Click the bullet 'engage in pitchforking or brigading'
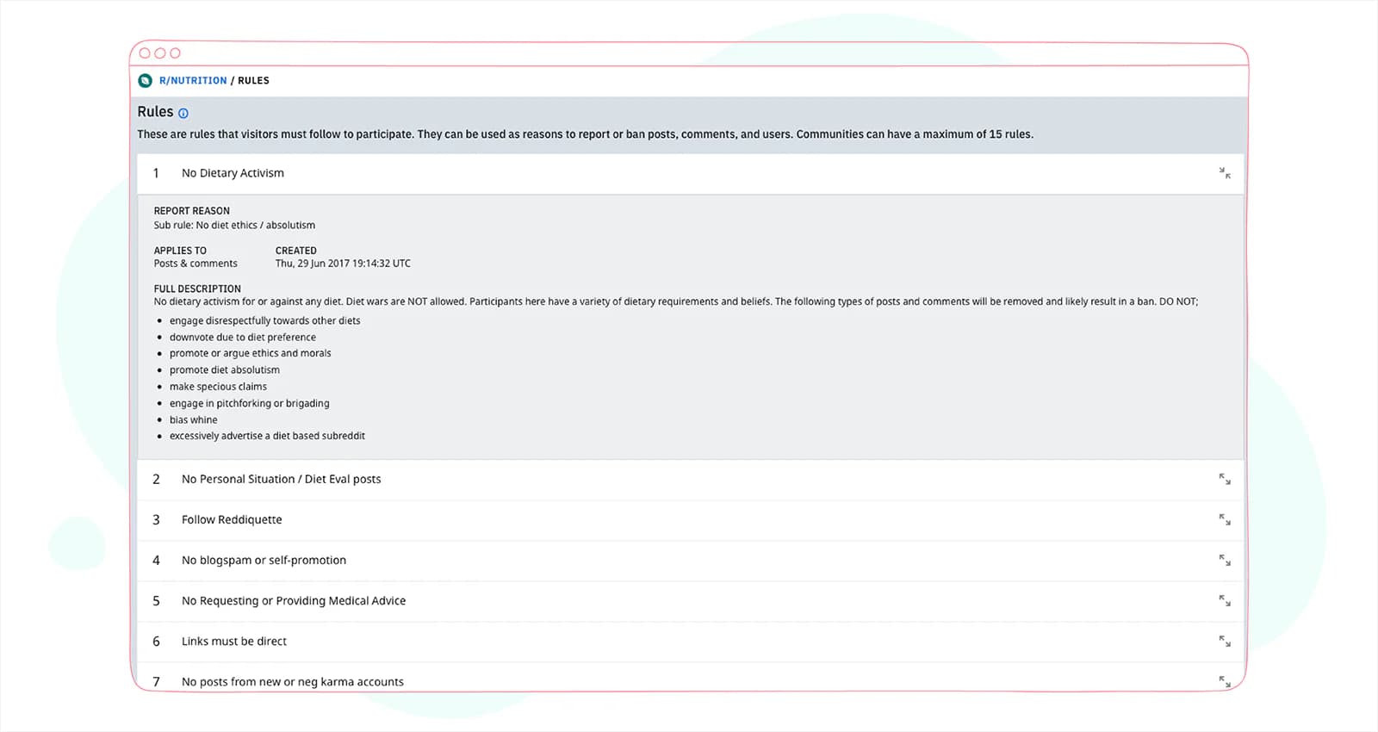Image resolution: width=1378 pixels, height=732 pixels. pyautogui.click(x=250, y=403)
